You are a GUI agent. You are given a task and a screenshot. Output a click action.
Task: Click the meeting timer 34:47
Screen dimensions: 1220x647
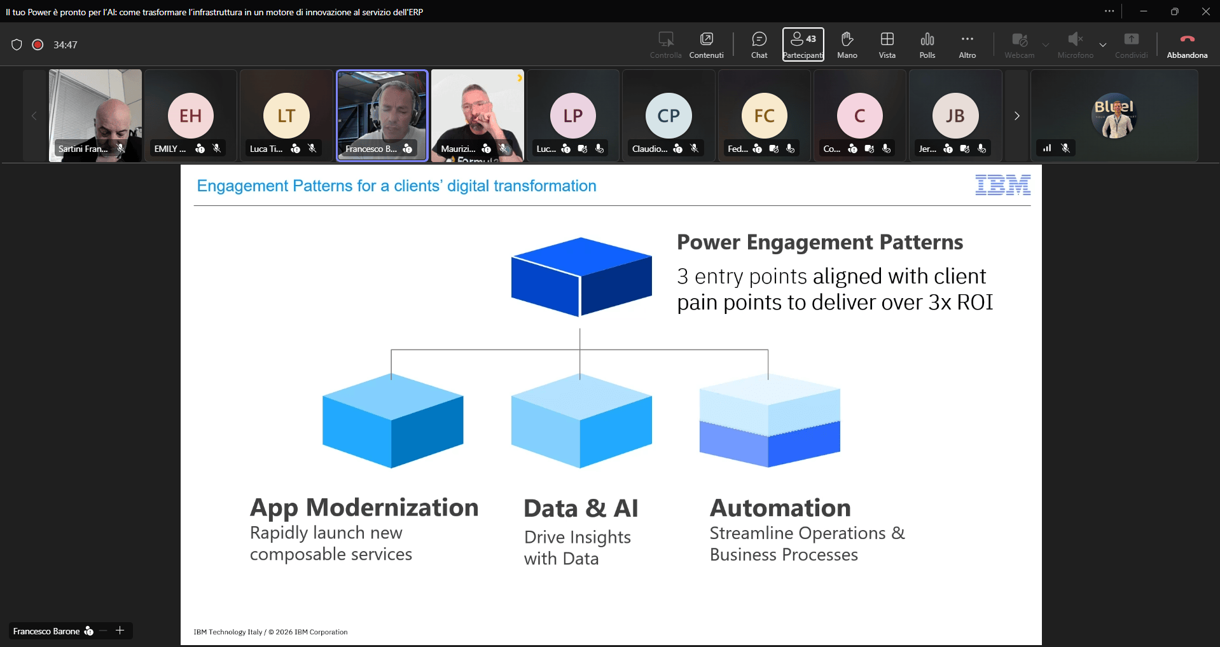tap(66, 44)
